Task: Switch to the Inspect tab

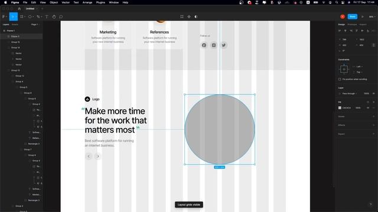Action: point(363,25)
